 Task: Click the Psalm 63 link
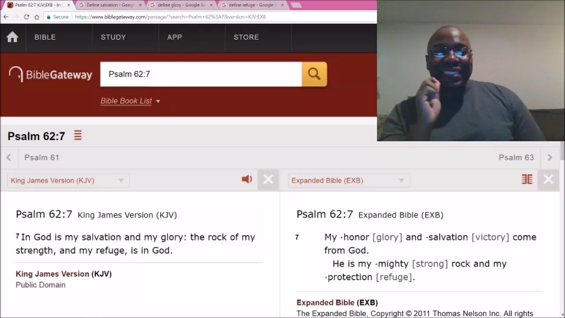pos(516,157)
